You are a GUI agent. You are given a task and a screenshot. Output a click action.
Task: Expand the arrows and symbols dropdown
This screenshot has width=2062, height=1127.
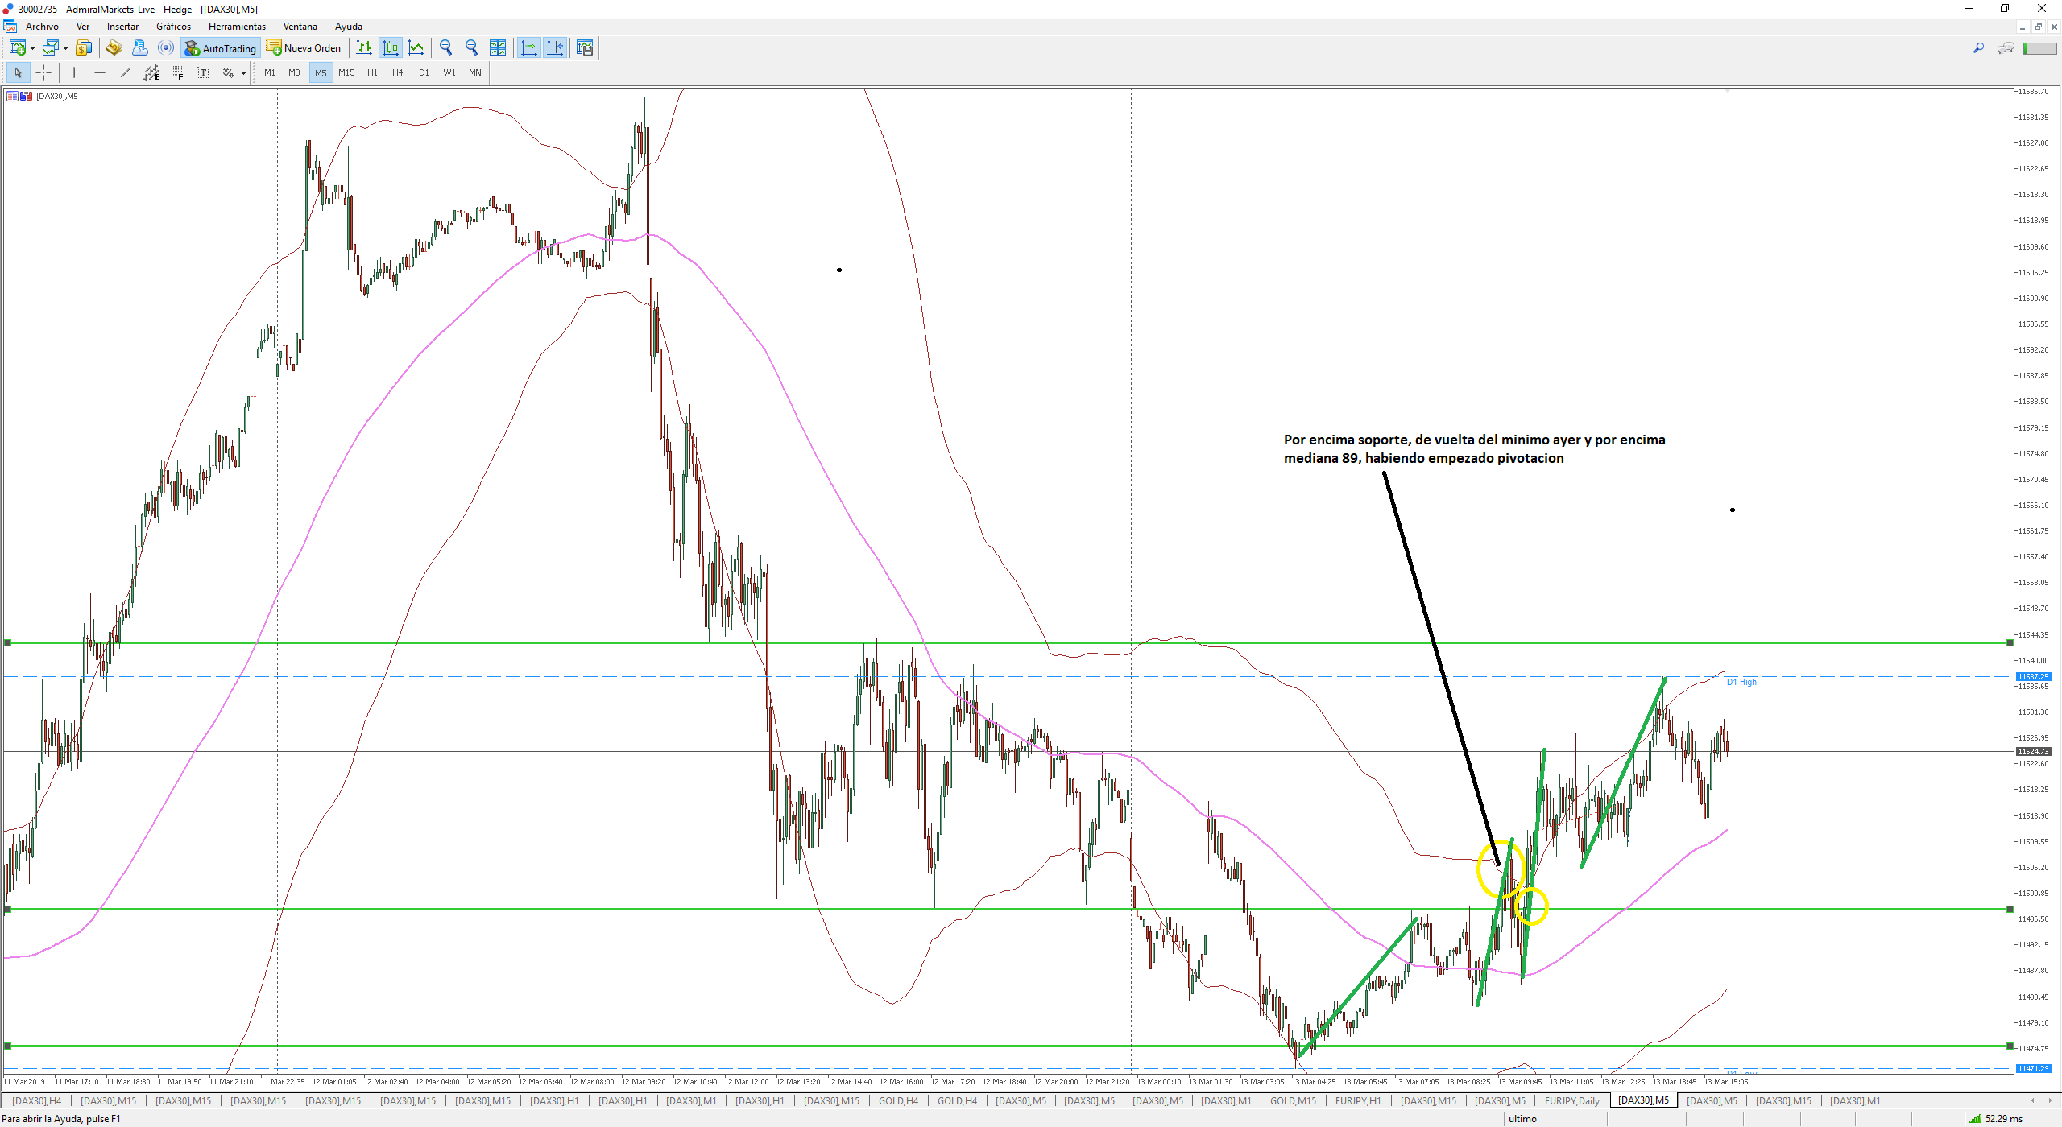click(243, 73)
